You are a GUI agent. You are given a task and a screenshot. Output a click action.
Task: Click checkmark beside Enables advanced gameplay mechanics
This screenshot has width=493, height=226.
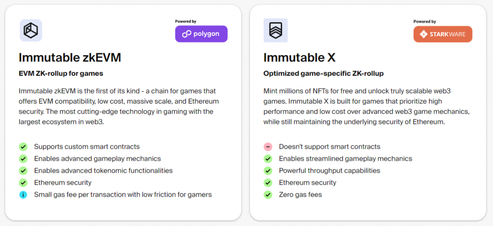tap(23, 159)
